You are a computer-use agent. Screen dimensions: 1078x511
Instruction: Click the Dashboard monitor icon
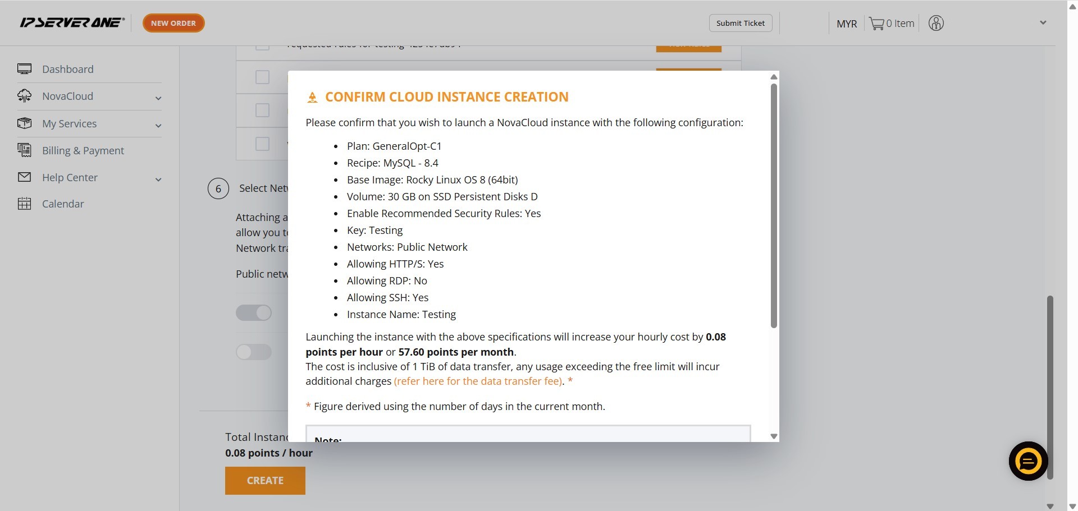24,69
